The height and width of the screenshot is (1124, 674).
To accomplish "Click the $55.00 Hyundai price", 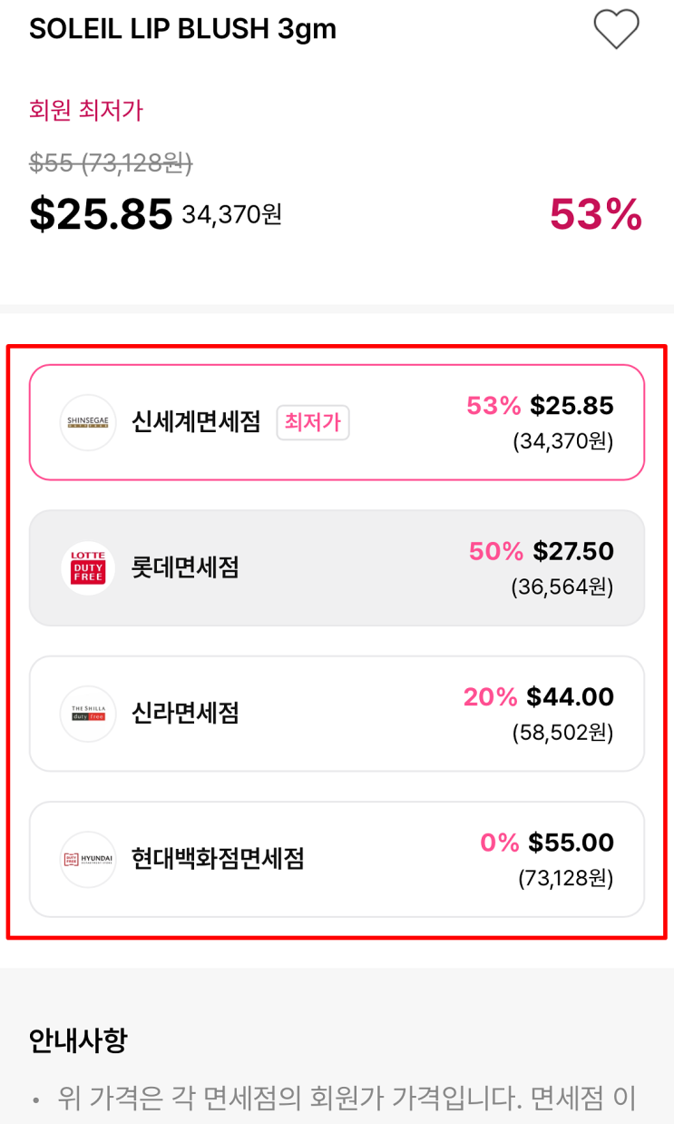I will (x=571, y=843).
